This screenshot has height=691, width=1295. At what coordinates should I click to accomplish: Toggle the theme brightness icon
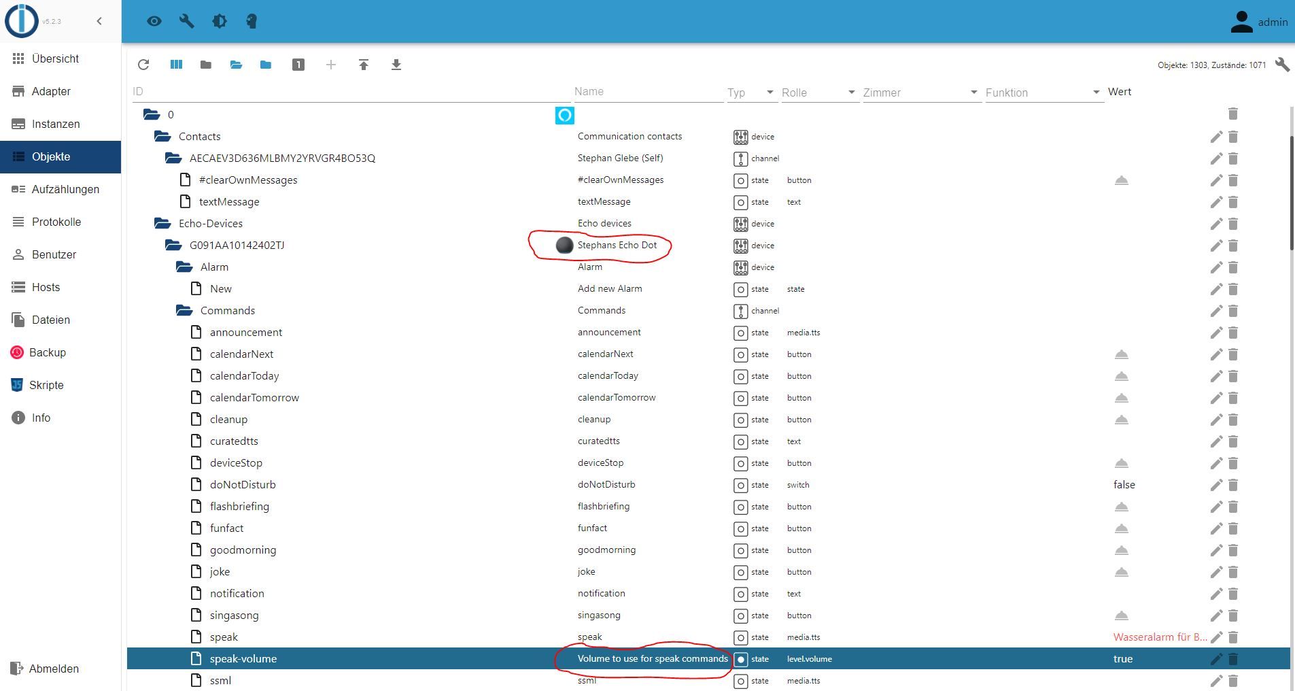(220, 21)
